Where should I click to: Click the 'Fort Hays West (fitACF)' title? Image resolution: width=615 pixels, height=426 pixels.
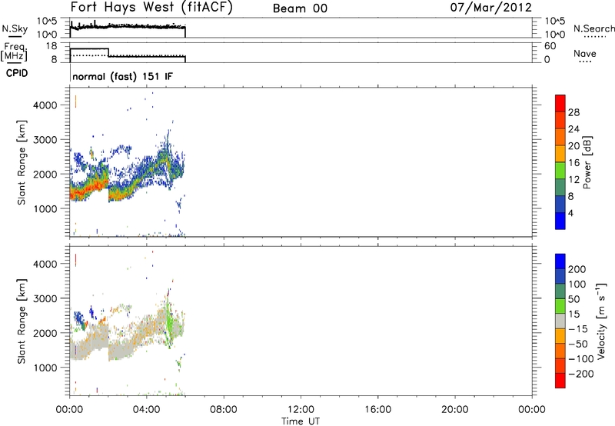click(151, 8)
